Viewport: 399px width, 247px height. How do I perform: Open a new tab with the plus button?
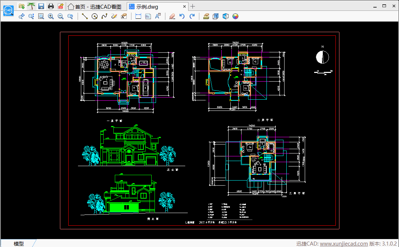click(x=192, y=6)
